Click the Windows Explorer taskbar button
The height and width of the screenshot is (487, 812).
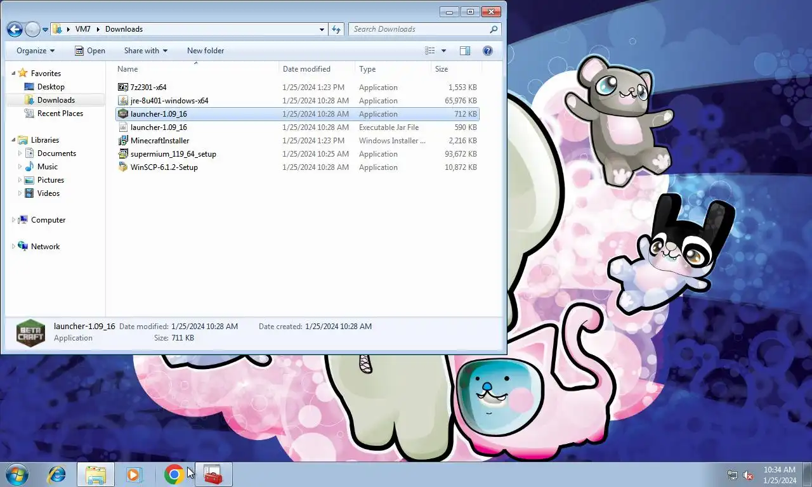(x=96, y=474)
